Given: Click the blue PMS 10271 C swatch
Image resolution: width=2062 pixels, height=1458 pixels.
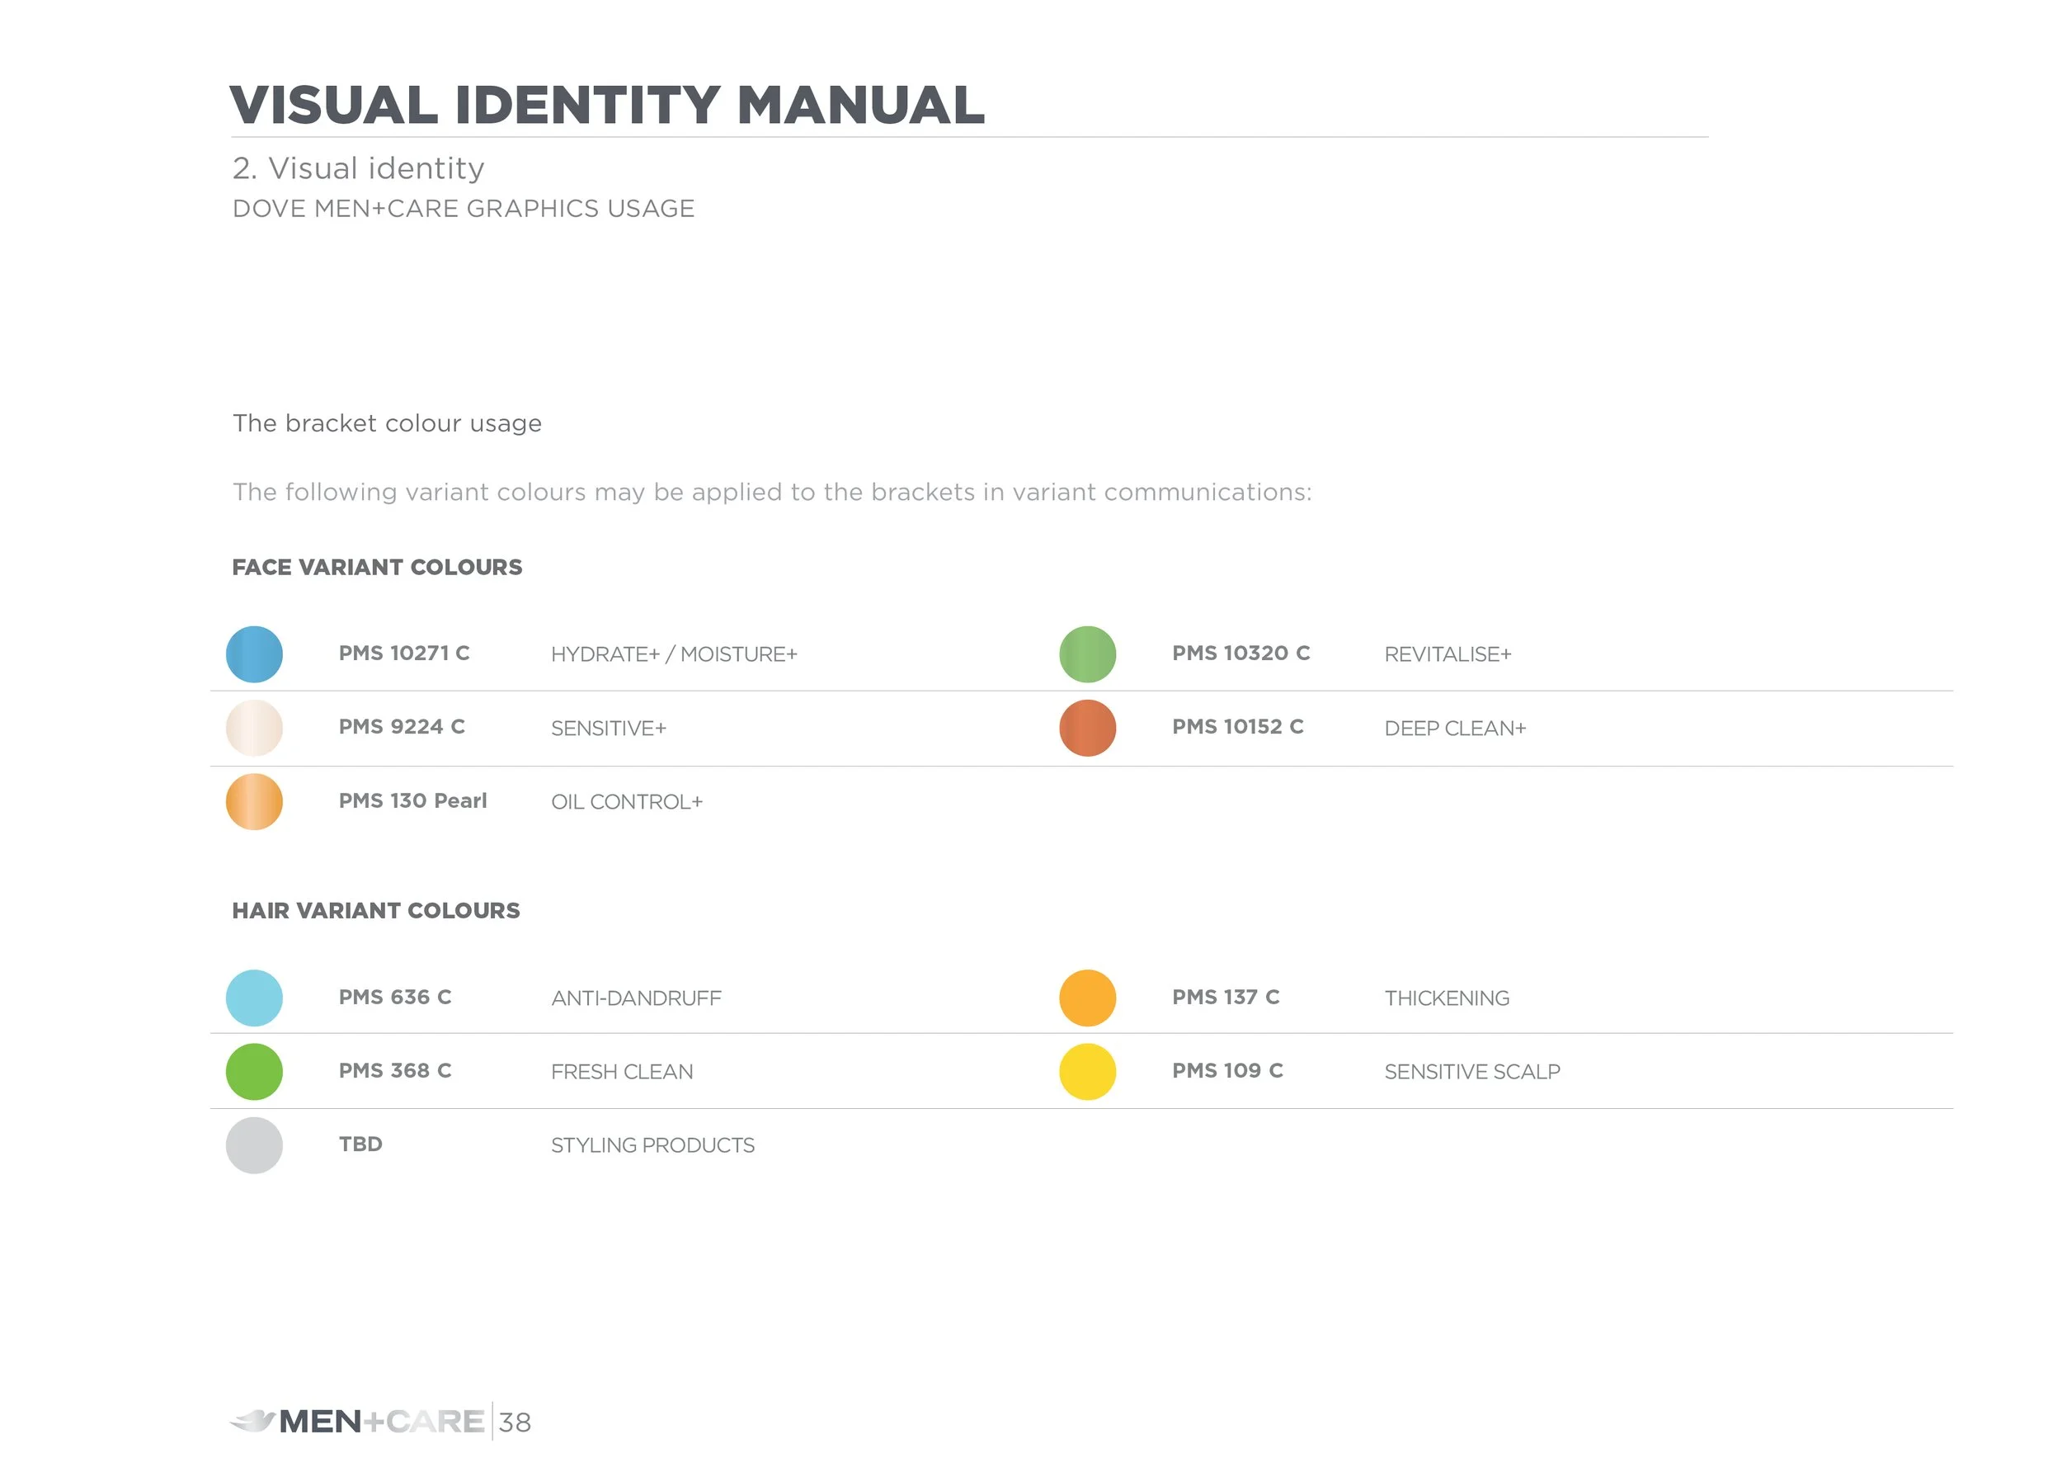Looking at the screenshot, I should tap(254, 654).
